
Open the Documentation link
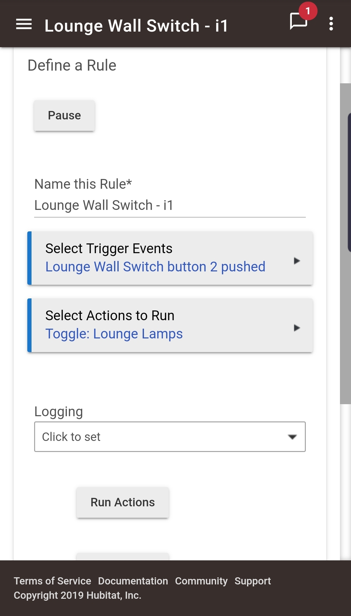tap(133, 581)
